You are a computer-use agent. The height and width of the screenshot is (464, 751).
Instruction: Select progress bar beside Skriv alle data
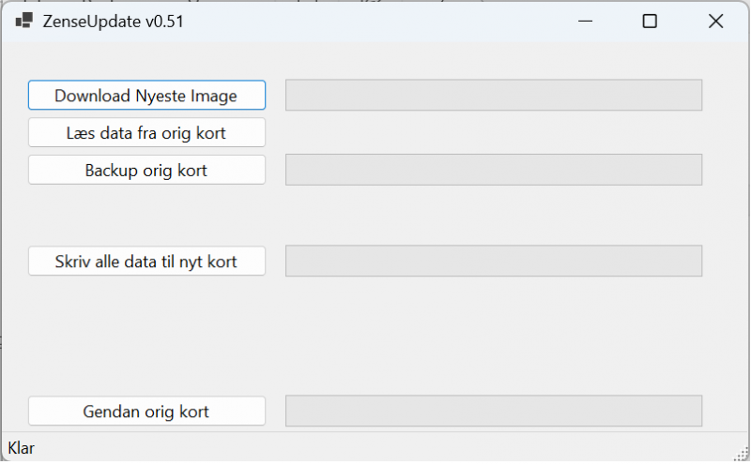pyautogui.click(x=494, y=262)
